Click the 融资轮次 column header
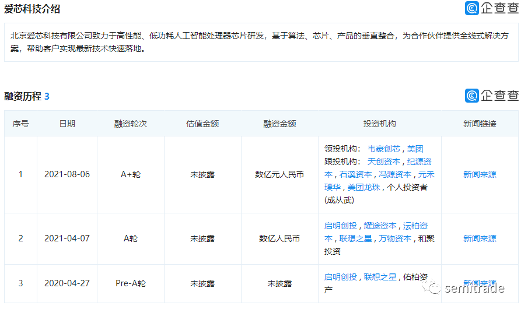This screenshot has width=521, height=309. click(131, 124)
